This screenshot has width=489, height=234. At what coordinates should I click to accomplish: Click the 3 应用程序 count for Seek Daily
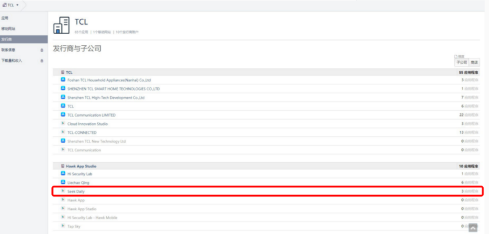pos(470,191)
